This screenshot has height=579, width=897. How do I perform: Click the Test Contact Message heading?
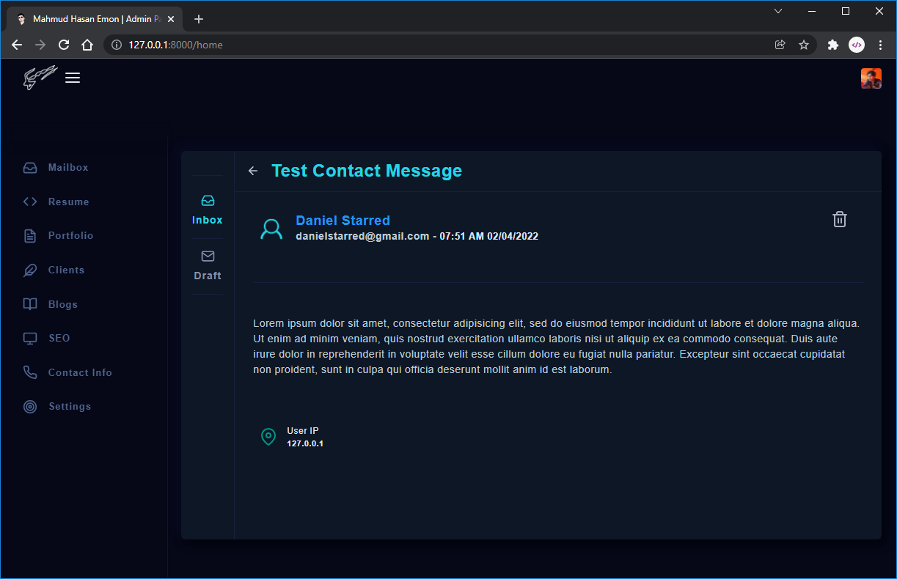pos(367,171)
